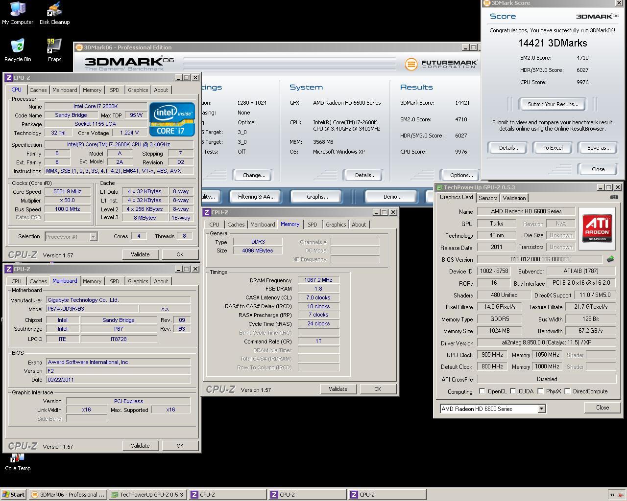This screenshot has width=627, height=501.
Task: Click the To Excel button
Action: (x=553, y=148)
